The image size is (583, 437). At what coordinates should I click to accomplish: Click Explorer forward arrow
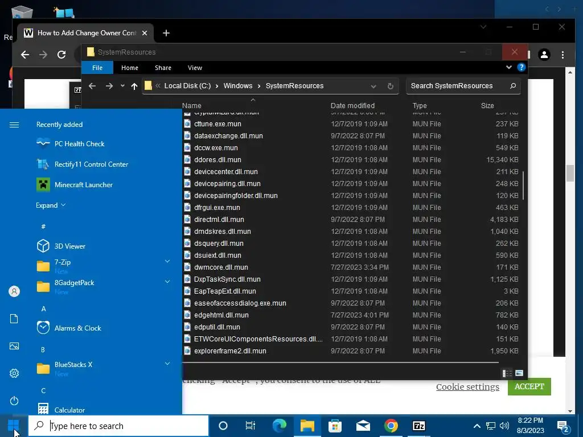tap(109, 86)
